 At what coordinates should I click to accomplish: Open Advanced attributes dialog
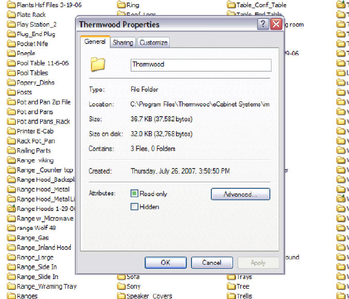click(x=240, y=194)
